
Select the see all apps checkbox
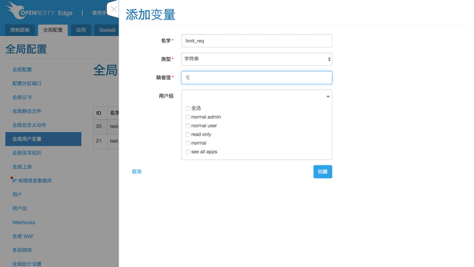click(x=188, y=152)
